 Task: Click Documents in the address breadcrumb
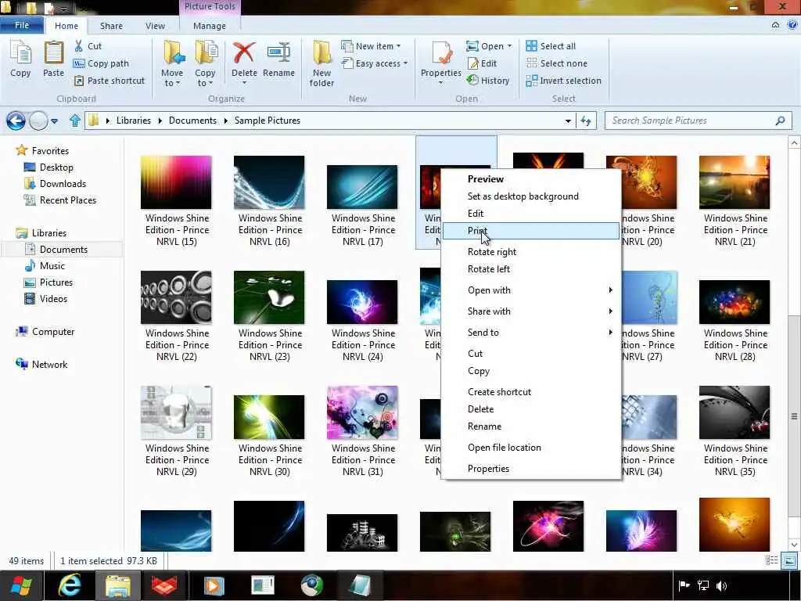tap(192, 121)
